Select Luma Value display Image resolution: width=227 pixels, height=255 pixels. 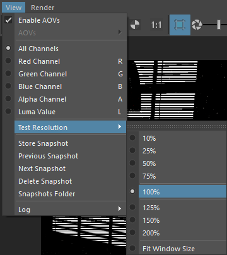point(64,112)
